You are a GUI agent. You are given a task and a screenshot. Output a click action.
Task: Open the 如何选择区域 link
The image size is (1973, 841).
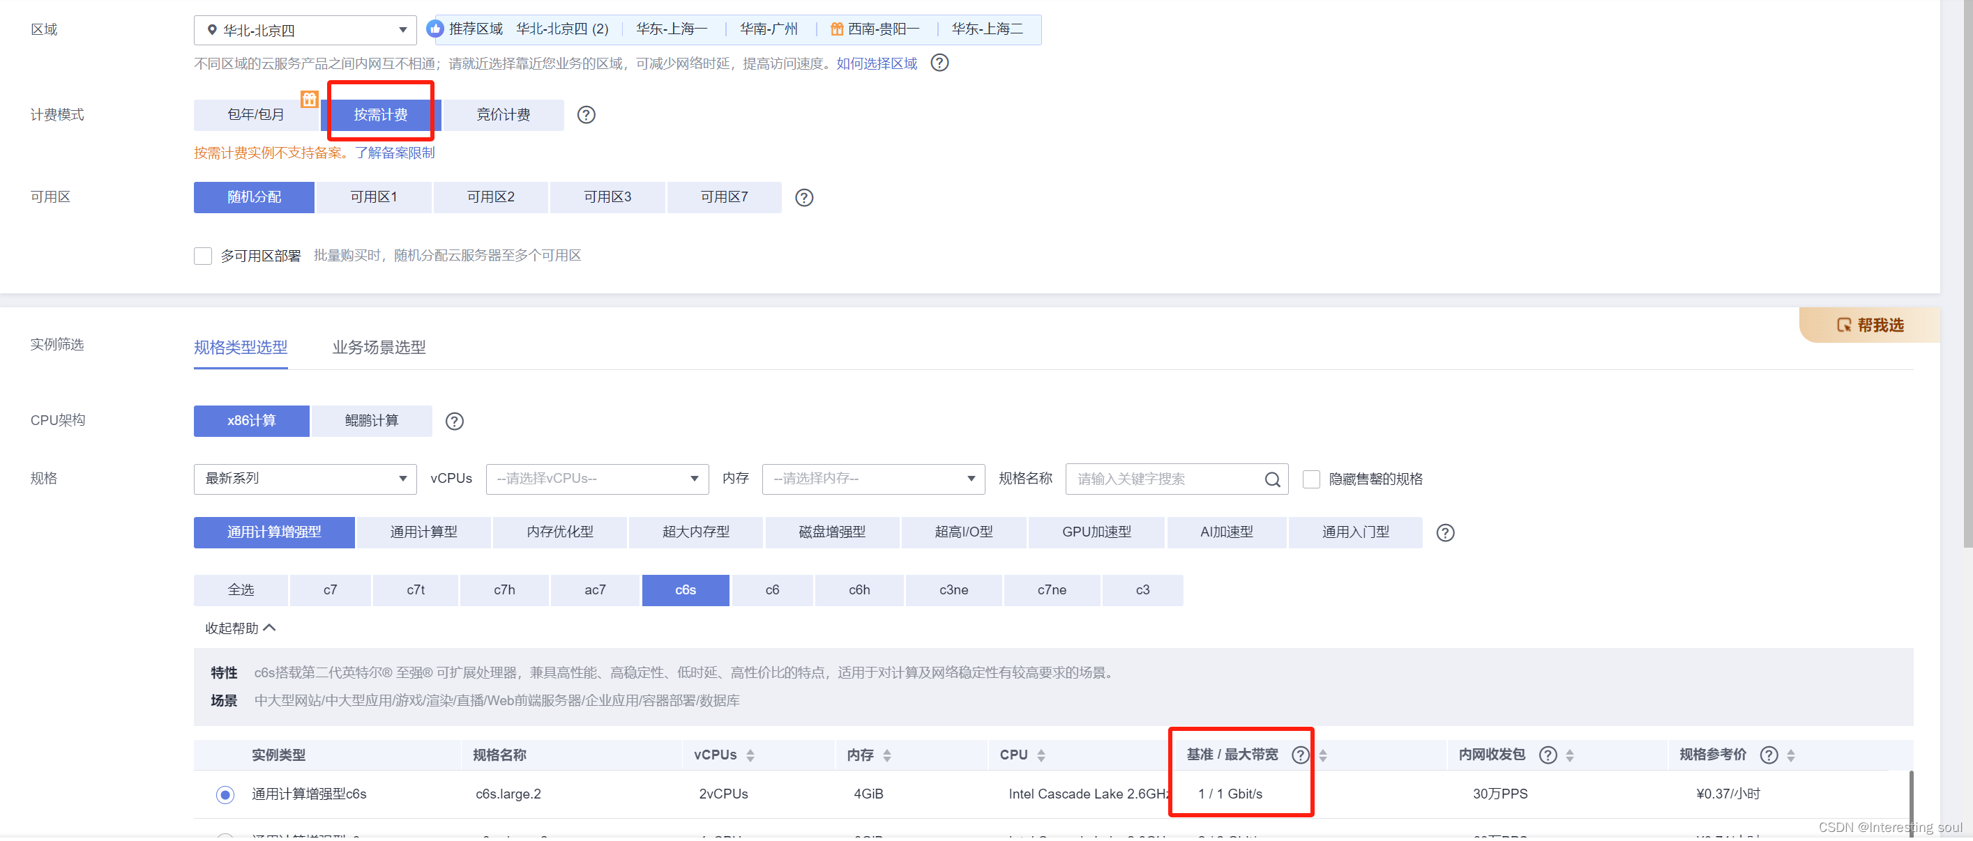[x=876, y=63]
